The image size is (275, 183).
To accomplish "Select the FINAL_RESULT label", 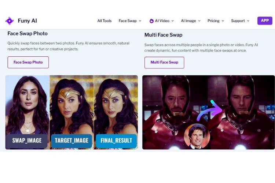I will click(116, 141).
